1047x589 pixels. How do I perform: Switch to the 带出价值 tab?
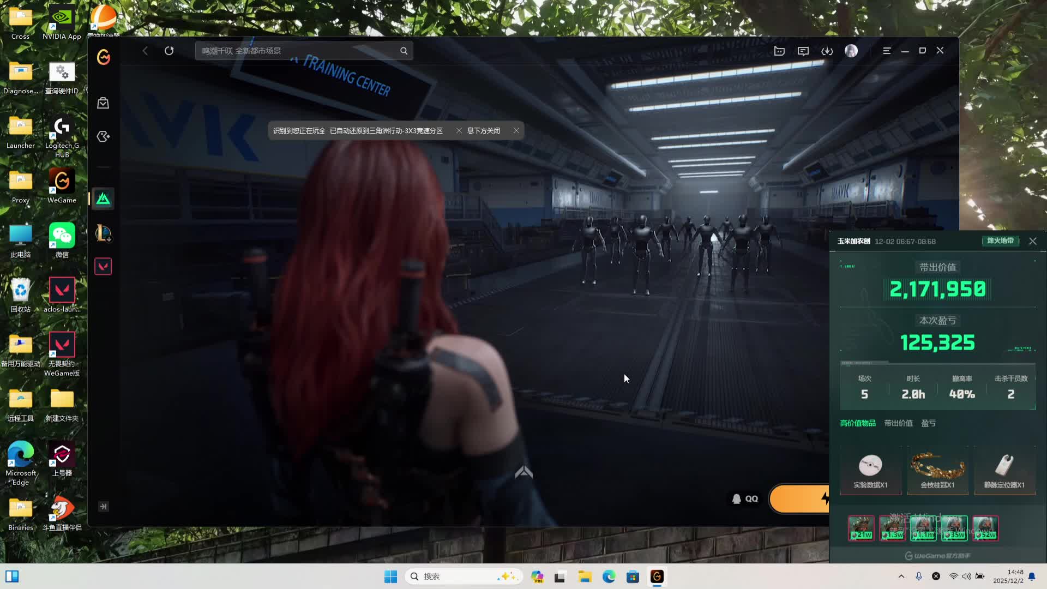898,423
